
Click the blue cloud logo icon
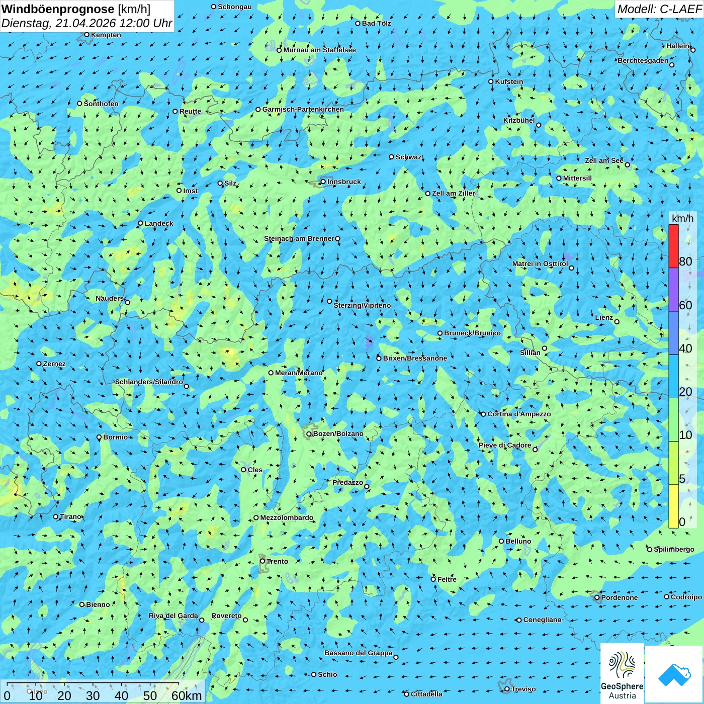coord(674,674)
